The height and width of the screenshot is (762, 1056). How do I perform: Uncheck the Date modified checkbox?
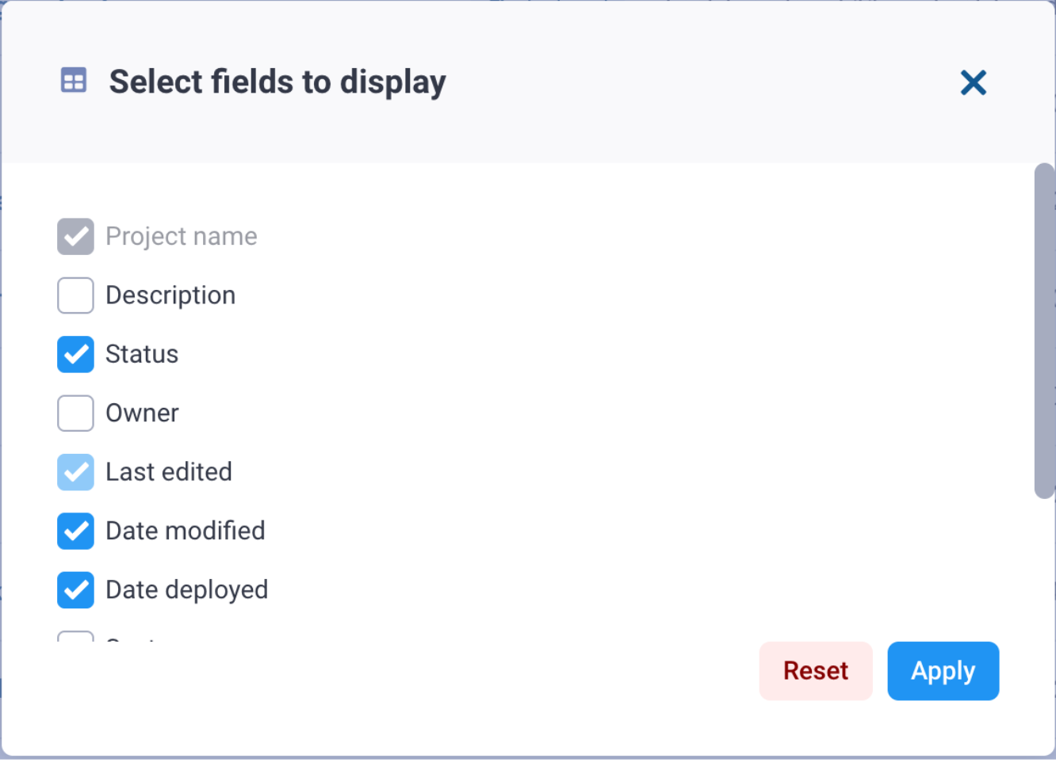tap(75, 531)
